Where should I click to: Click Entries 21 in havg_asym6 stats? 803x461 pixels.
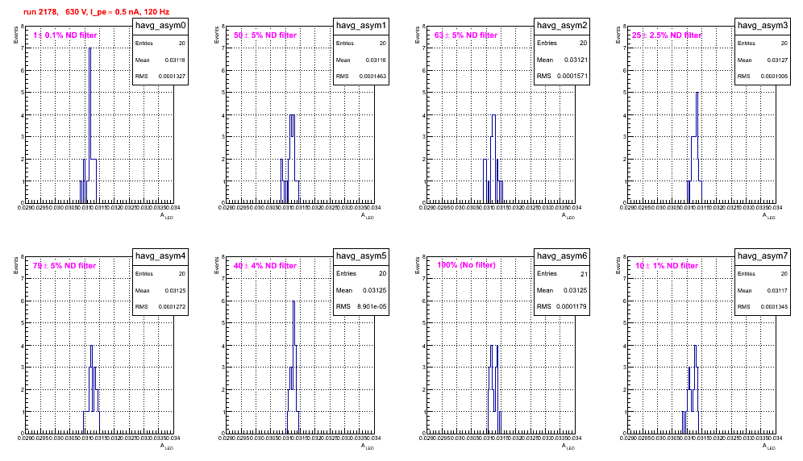562,273
